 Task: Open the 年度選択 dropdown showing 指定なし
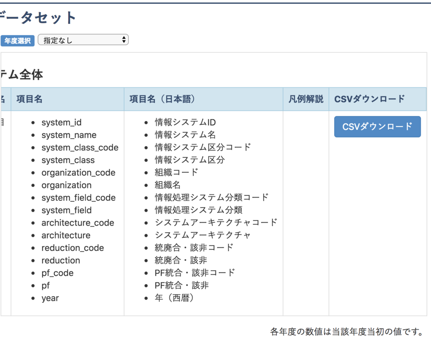tap(83, 40)
